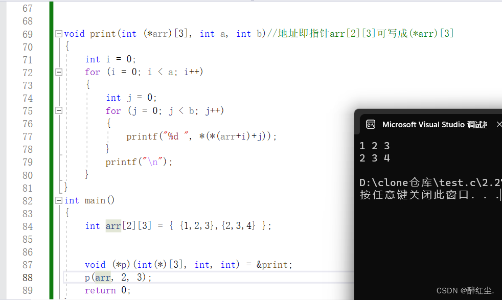
Task: Click 'void print' function name at line 69
Action: coord(90,34)
